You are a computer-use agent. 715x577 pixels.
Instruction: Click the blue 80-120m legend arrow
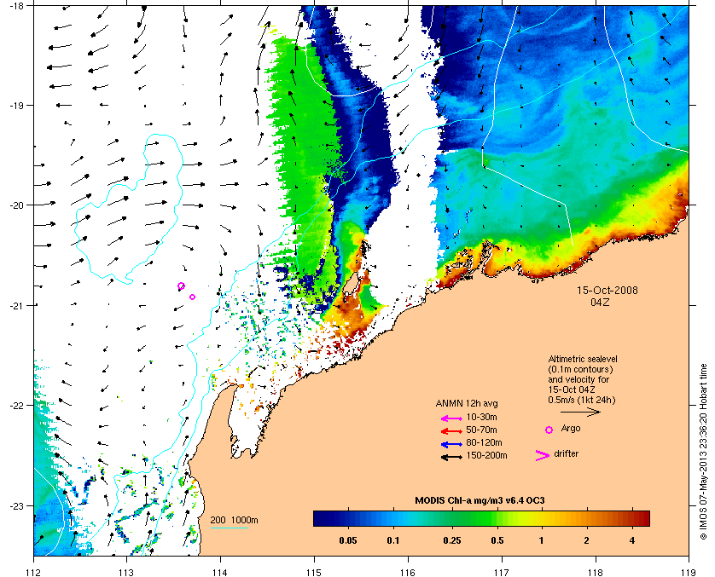pos(452,444)
